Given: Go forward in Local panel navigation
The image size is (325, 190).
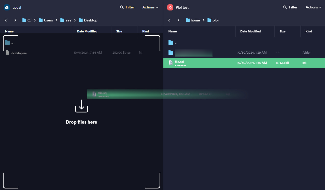Looking at the screenshot, I should point(15,20).
